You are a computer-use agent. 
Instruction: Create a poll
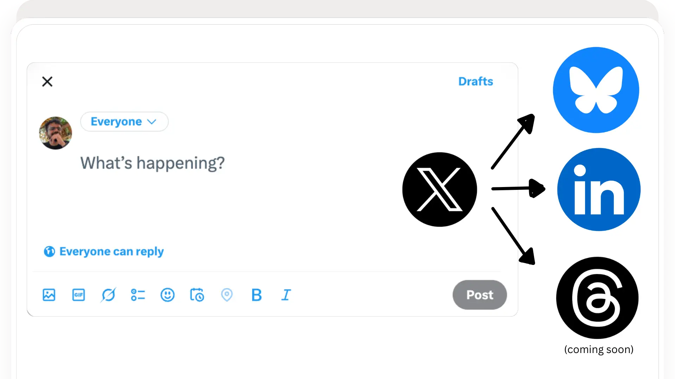pyautogui.click(x=138, y=295)
